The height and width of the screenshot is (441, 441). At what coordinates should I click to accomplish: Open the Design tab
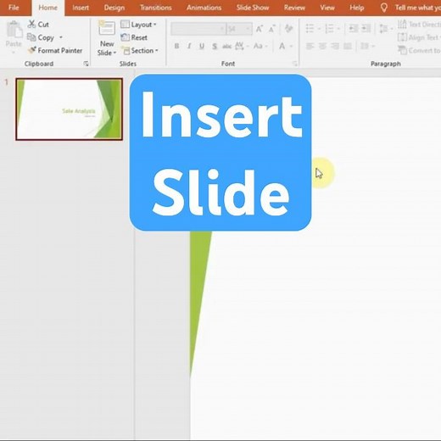tap(114, 8)
